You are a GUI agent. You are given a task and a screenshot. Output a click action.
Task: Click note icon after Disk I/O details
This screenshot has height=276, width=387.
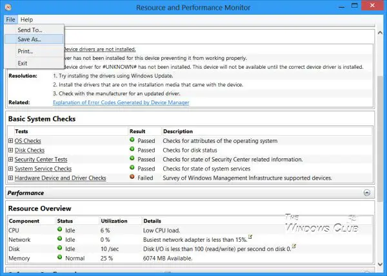293,246
